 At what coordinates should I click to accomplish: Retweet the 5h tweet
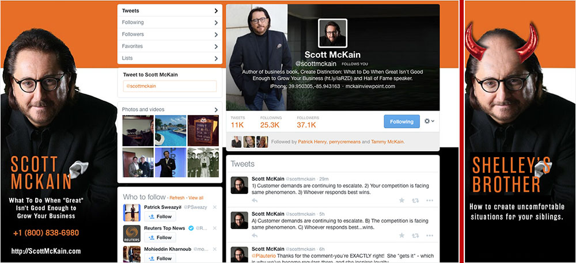coord(415,235)
